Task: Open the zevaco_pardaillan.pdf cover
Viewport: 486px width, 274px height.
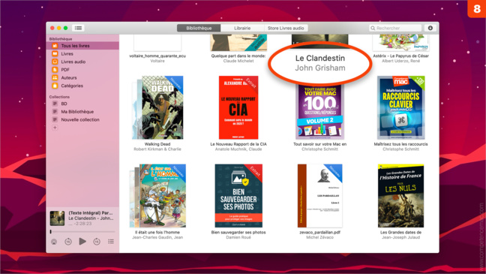Action: point(319,196)
